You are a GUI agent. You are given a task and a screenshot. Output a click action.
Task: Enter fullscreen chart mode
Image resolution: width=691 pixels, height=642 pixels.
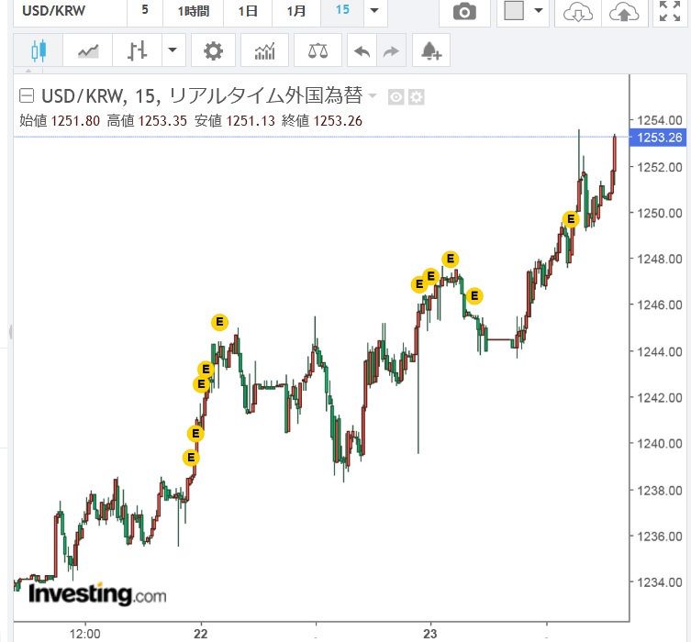[x=671, y=11]
